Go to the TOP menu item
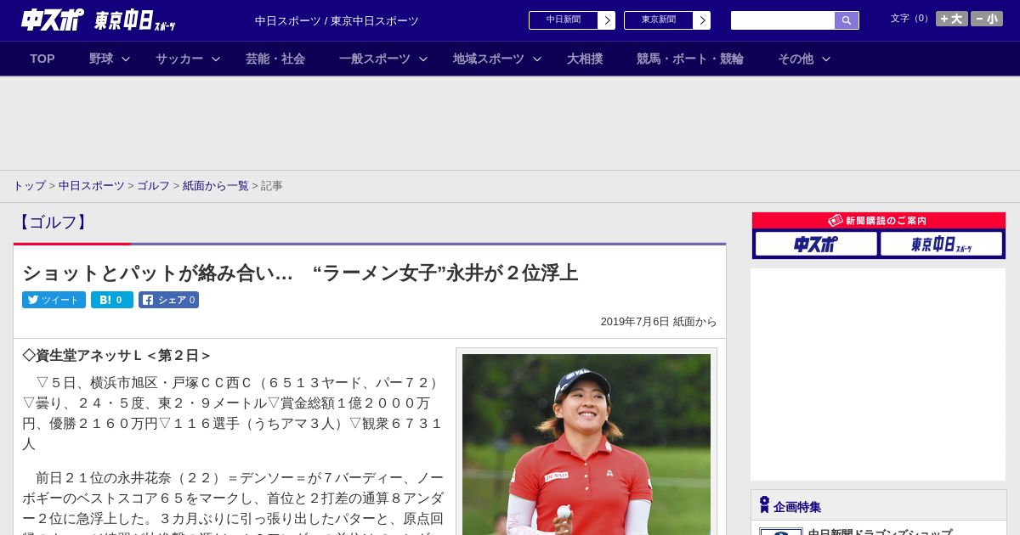Viewport: 1020px width, 535px height. 42,59
